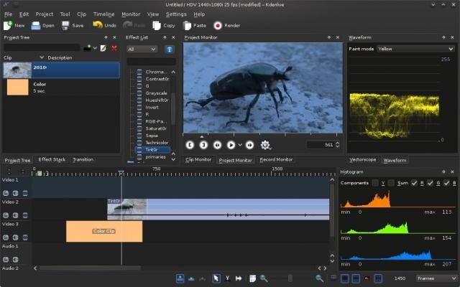Click the Open toolbar button

pyautogui.click(x=42, y=26)
